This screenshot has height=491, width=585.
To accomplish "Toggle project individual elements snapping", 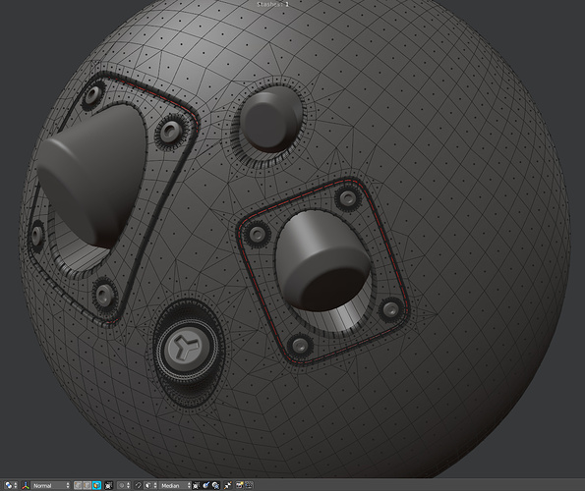I will (205, 485).
